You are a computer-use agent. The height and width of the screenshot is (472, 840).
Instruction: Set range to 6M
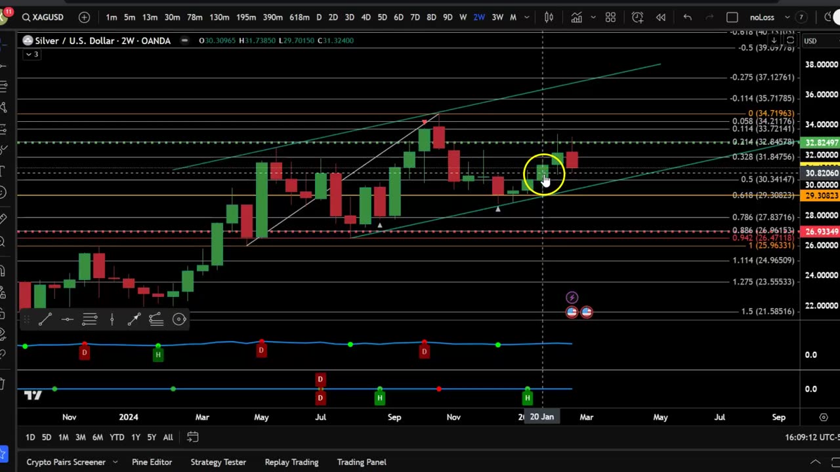(x=97, y=437)
